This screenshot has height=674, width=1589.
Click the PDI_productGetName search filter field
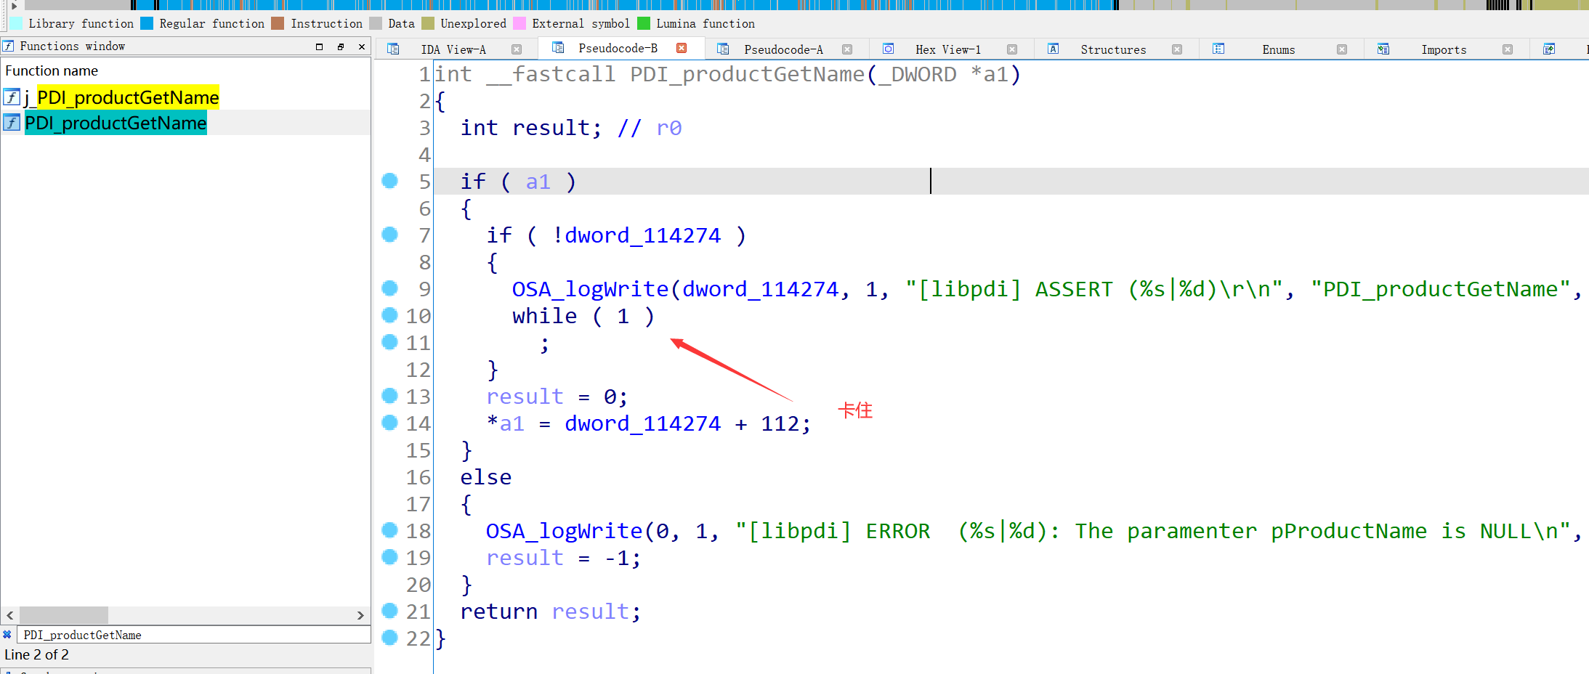pos(193,635)
